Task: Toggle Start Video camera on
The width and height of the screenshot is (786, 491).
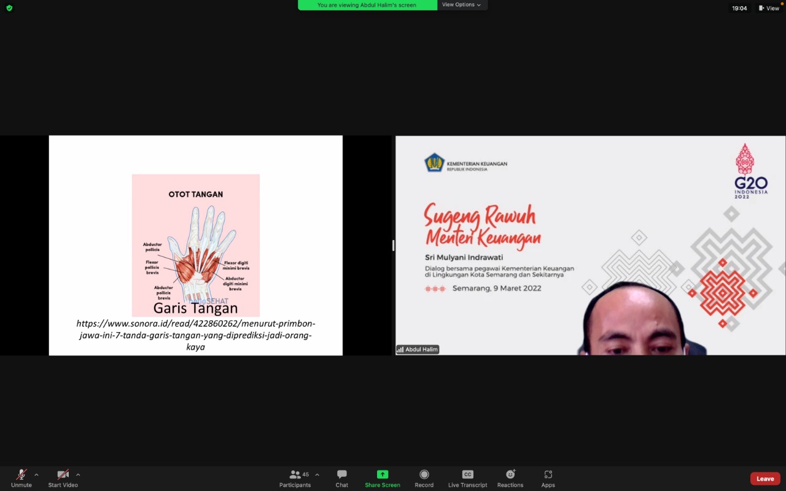Action: point(63,478)
